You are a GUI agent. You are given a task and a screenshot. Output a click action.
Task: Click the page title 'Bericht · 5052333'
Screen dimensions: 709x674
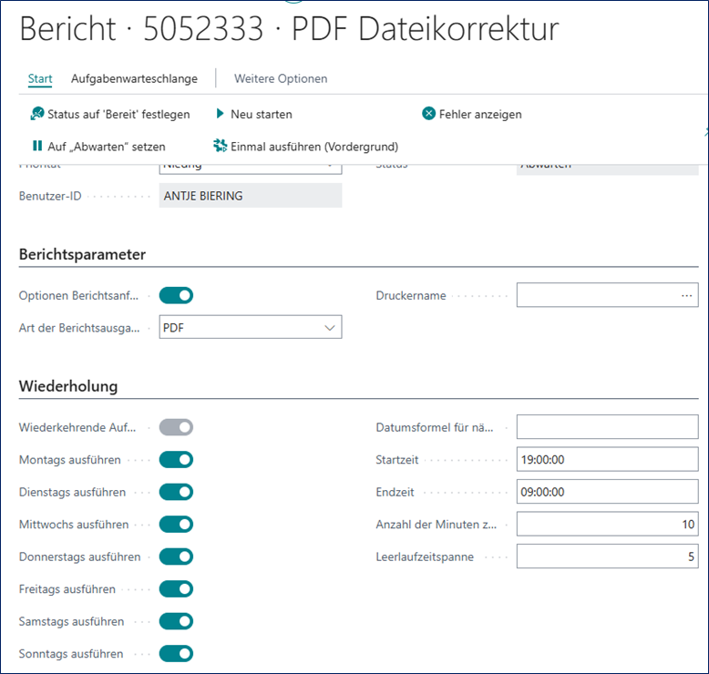pos(141,28)
